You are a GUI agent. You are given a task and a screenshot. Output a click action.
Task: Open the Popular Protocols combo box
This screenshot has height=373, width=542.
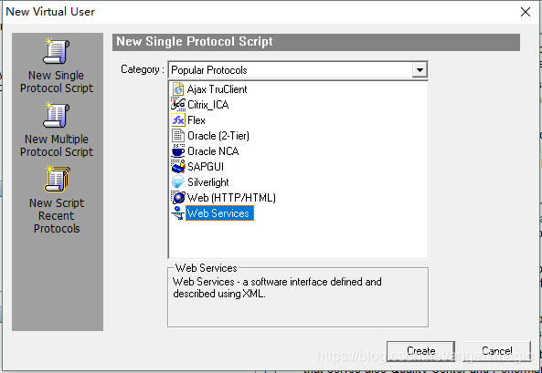click(x=298, y=70)
